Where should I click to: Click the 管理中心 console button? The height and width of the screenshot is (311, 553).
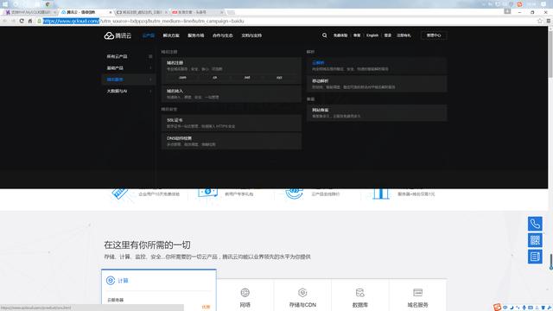coord(434,35)
